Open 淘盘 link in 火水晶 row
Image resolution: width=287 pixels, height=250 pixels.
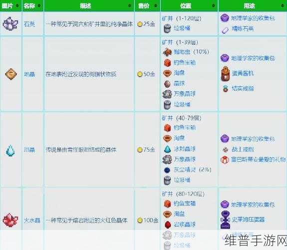[x=179, y=214]
